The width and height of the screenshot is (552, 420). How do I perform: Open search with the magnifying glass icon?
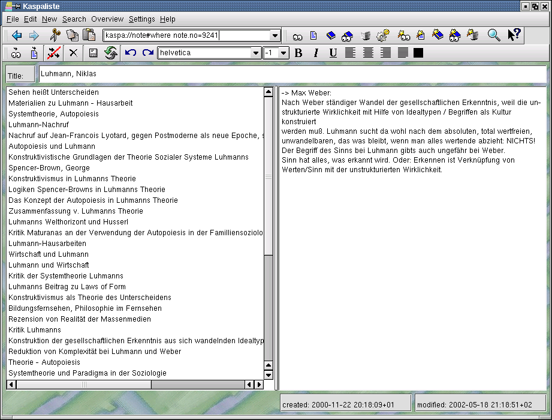point(493,35)
